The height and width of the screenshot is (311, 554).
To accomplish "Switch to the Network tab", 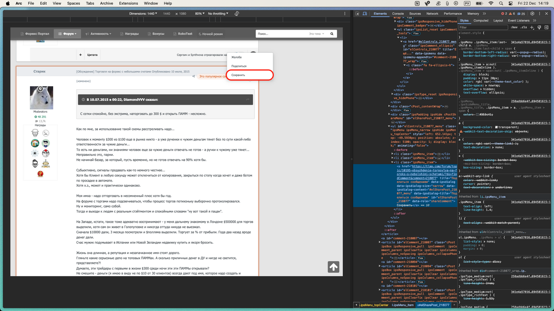I will 432,14.
